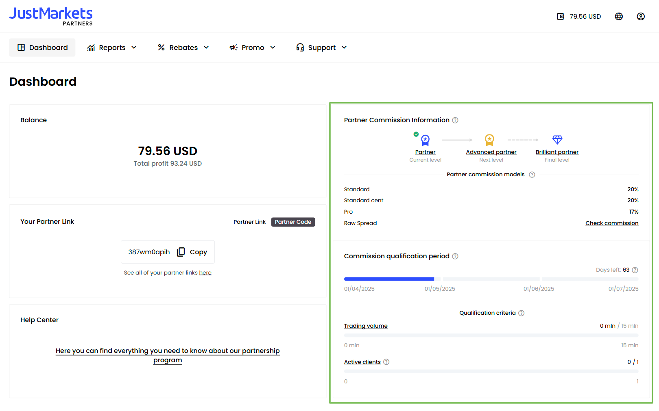Screen dimensions: 659x411
Task: Open help icon next to Active clients
Action: [386, 362]
